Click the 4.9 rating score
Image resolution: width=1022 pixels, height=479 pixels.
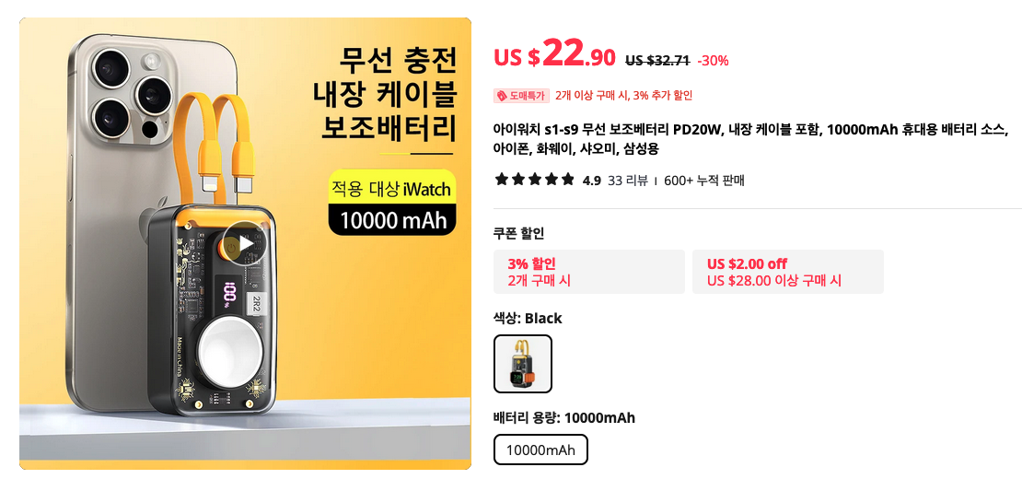pyautogui.click(x=591, y=181)
